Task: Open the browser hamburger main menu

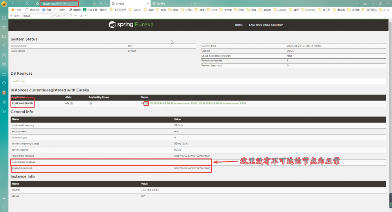Action: (x=365, y=4)
